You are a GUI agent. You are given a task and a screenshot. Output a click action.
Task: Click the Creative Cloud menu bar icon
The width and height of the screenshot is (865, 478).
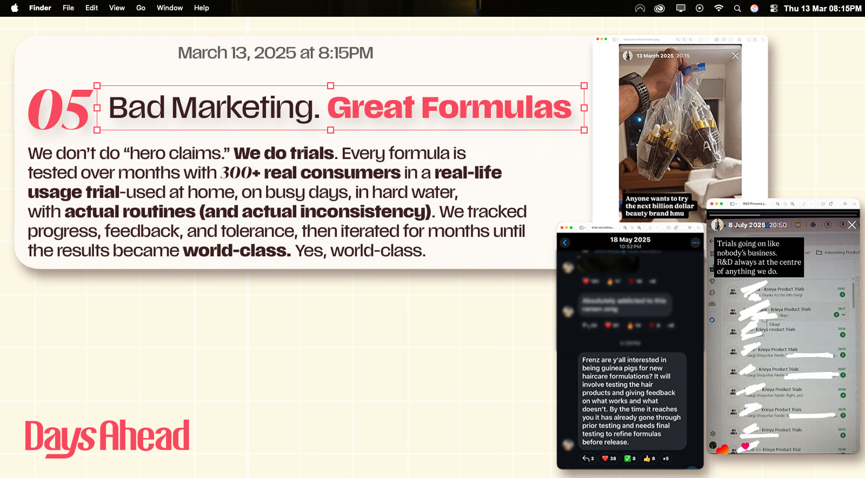pos(660,8)
